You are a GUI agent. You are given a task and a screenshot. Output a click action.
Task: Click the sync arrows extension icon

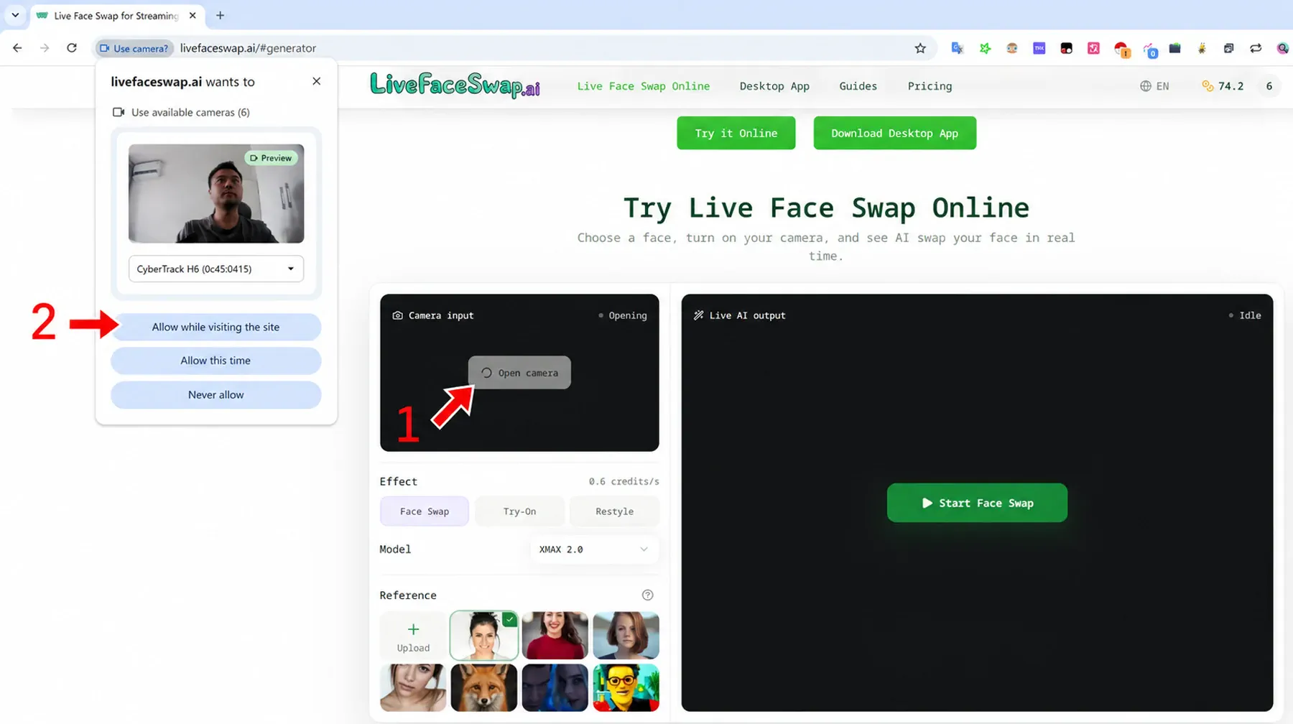click(1256, 48)
